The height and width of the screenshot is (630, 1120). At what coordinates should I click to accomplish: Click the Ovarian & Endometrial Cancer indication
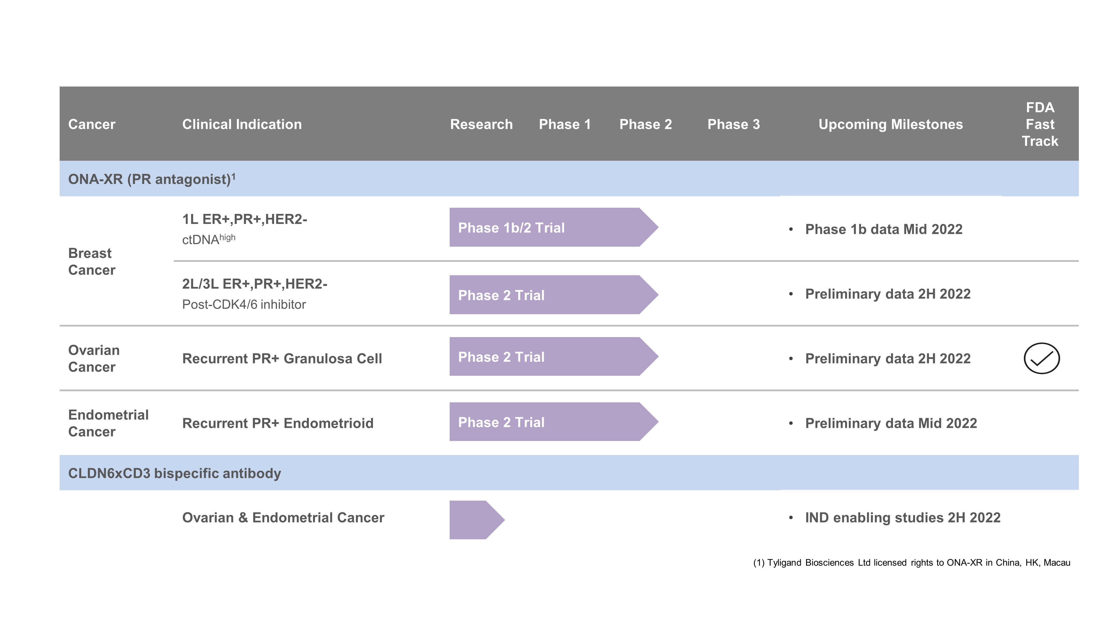[283, 517]
